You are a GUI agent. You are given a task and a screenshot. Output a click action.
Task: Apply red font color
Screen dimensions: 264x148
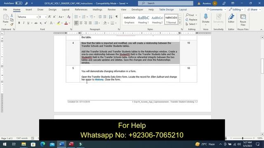[x=66, y=23]
